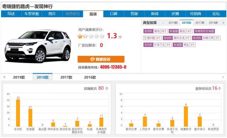
Task: Click the 服务态度 bar showing 1
Action: [131, 125]
